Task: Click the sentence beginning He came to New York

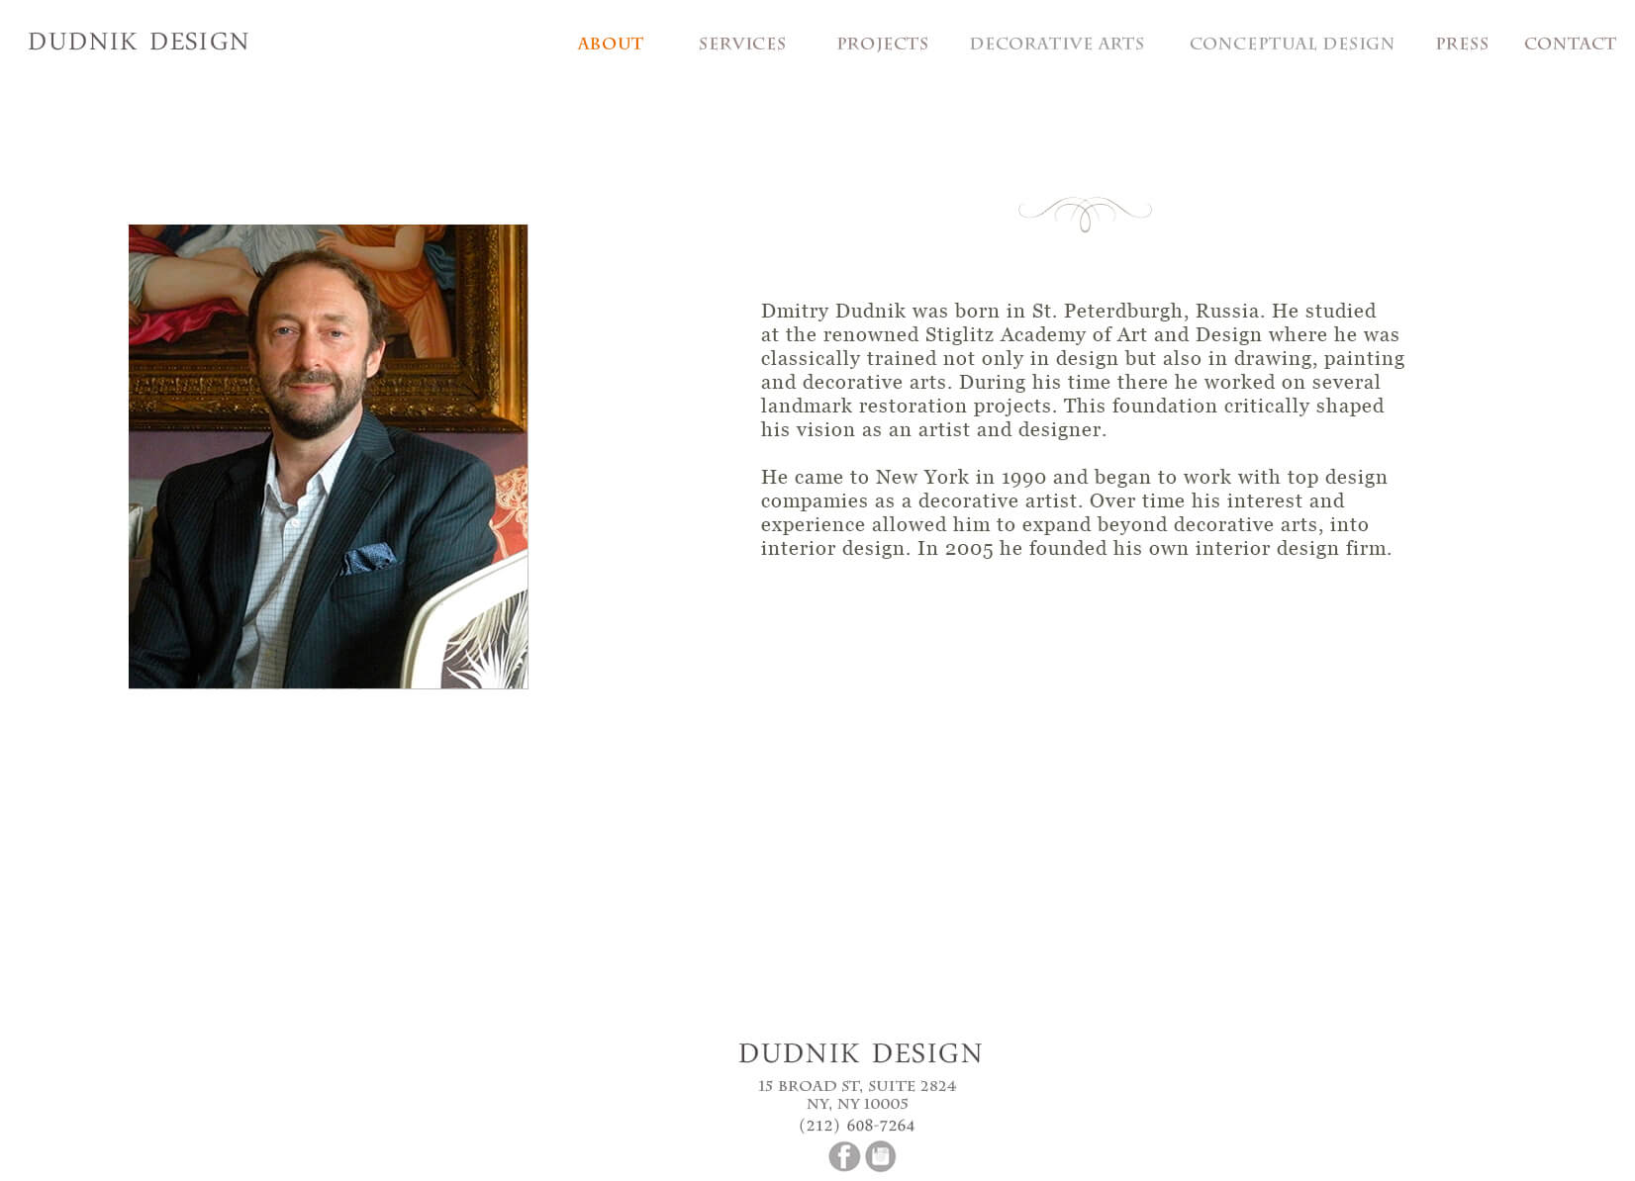Action: coord(1074,489)
